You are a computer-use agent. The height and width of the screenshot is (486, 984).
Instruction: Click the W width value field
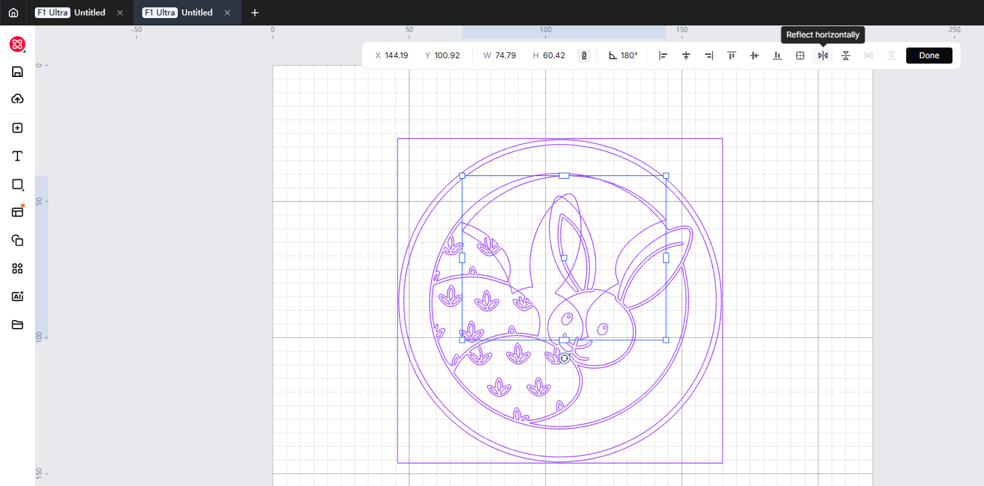(x=505, y=56)
